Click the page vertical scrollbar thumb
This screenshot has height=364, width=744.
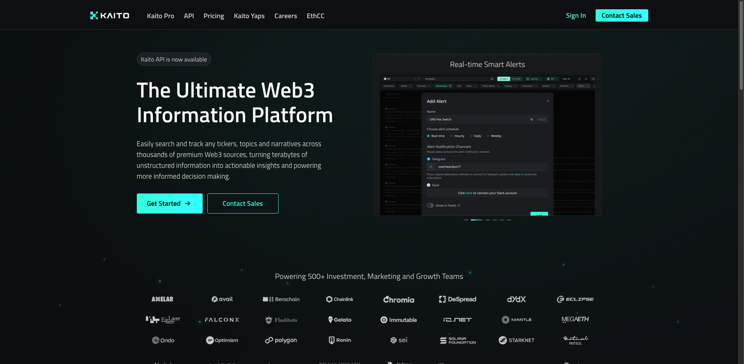(x=741, y=45)
